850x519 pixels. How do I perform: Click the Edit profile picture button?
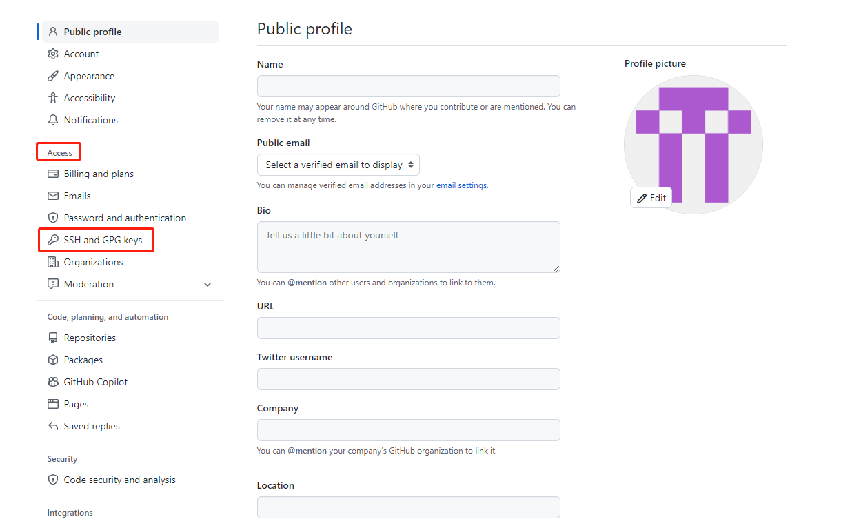pyautogui.click(x=651, y=198)
